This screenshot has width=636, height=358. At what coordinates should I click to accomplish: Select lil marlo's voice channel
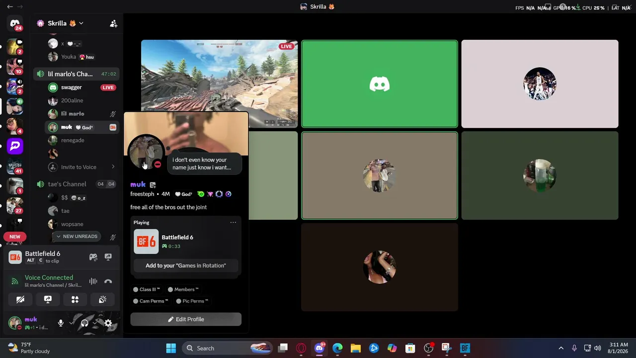pos(77,74)
